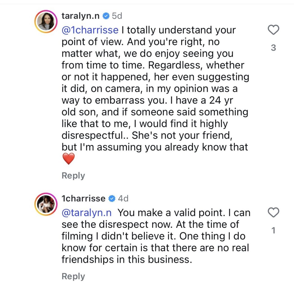The width and height of the screenshot is (294, 289).
Task: Like taralyn.n's comment with the heart icon
Action: click(x=273, y=30)
